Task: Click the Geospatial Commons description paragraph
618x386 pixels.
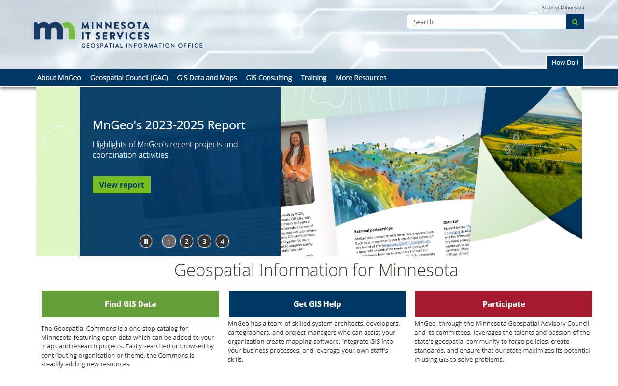Action: click(x=128, y=346)
